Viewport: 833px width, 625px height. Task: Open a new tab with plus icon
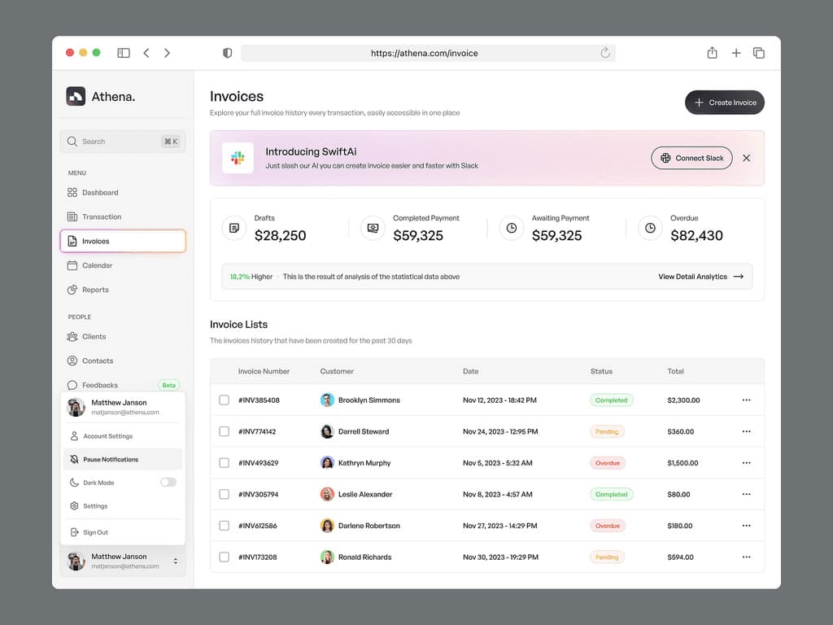(x=735, y=53)
